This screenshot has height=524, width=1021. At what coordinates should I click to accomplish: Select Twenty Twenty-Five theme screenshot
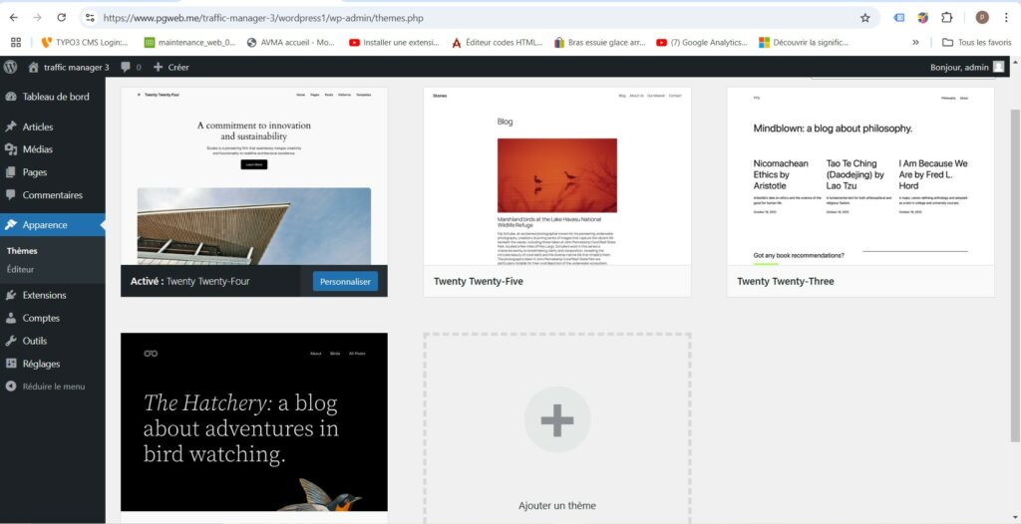tap(557, 175)
